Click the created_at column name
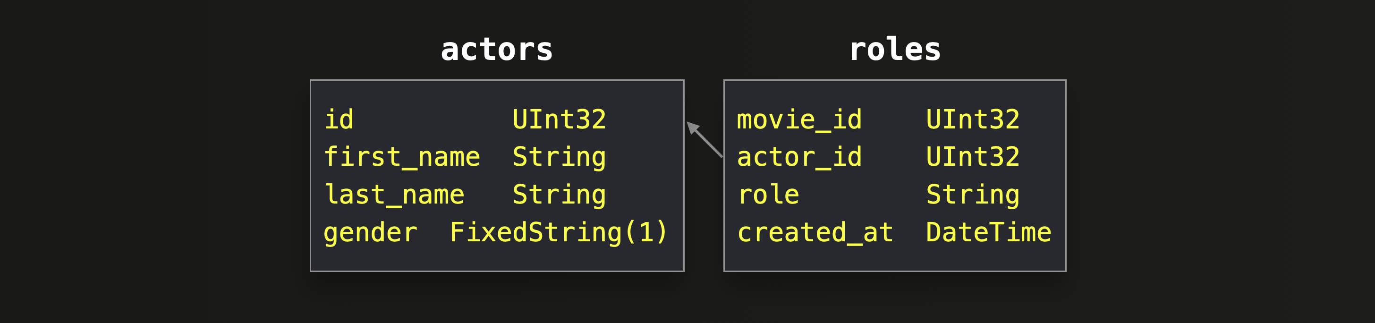The width and height of the screenshot is (1375, 323). [x=815, y=232]
